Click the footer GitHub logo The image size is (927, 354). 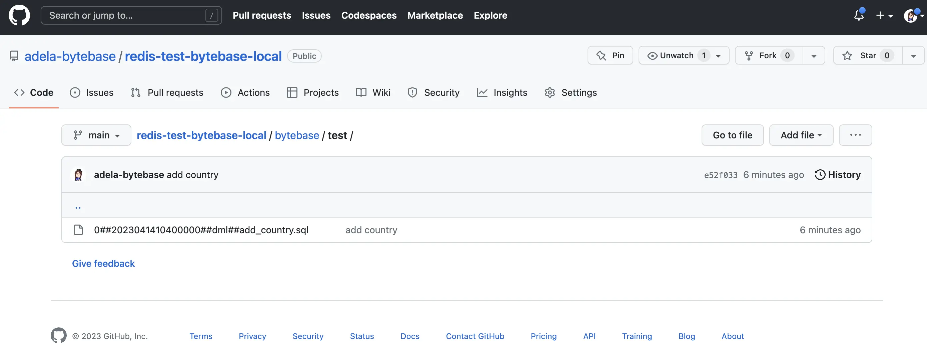coord(59,335)
